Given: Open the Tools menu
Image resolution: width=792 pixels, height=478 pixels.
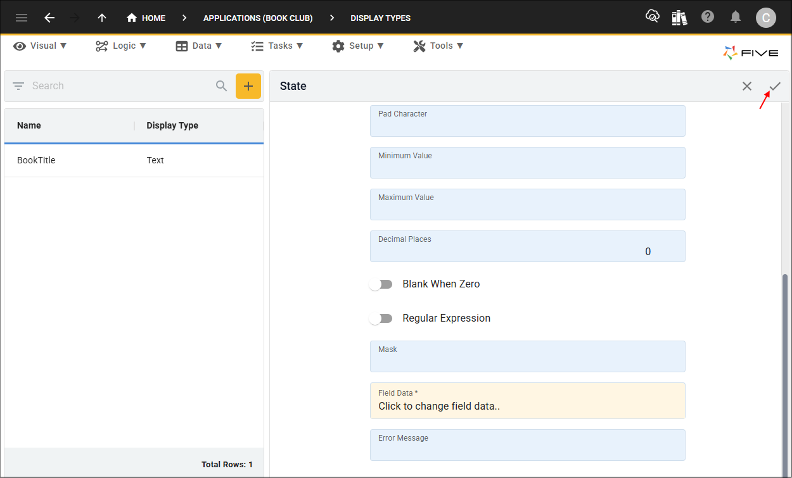Looking at the screenshot, I should click(x=438, y=46).
